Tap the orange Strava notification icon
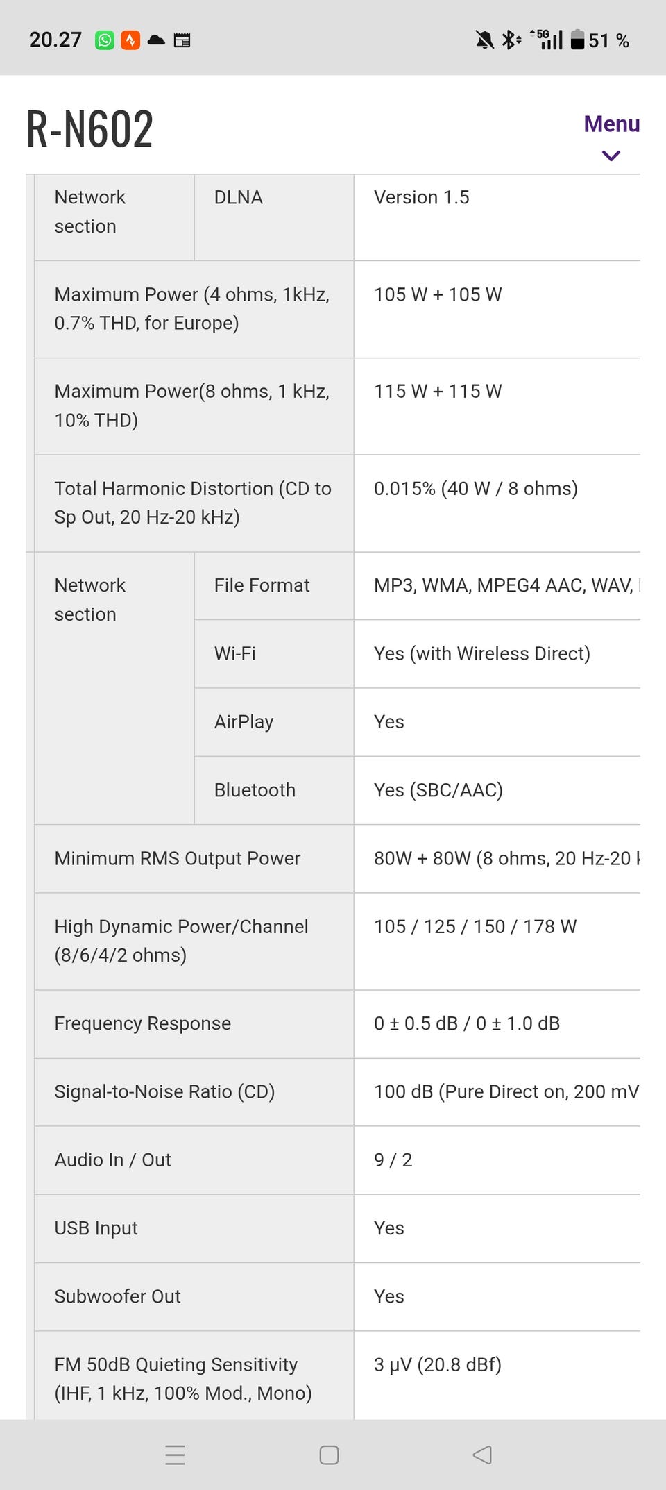 coord(130,40)
